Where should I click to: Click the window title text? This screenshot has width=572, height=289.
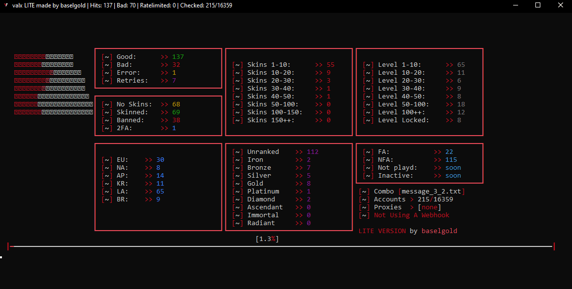pos(122,5)
